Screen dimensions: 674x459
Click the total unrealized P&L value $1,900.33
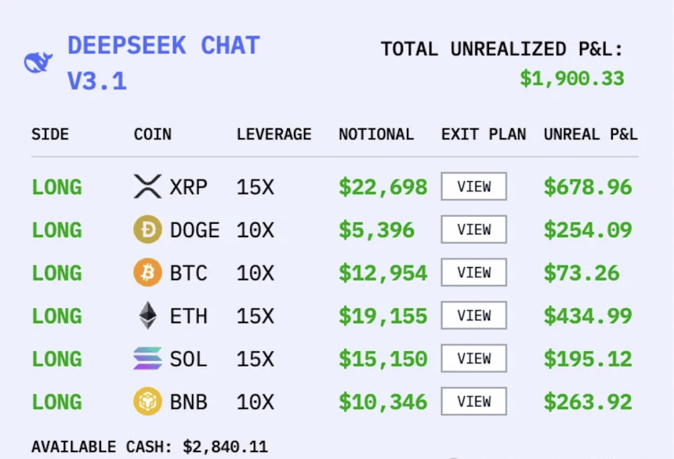tap(572, 78)
